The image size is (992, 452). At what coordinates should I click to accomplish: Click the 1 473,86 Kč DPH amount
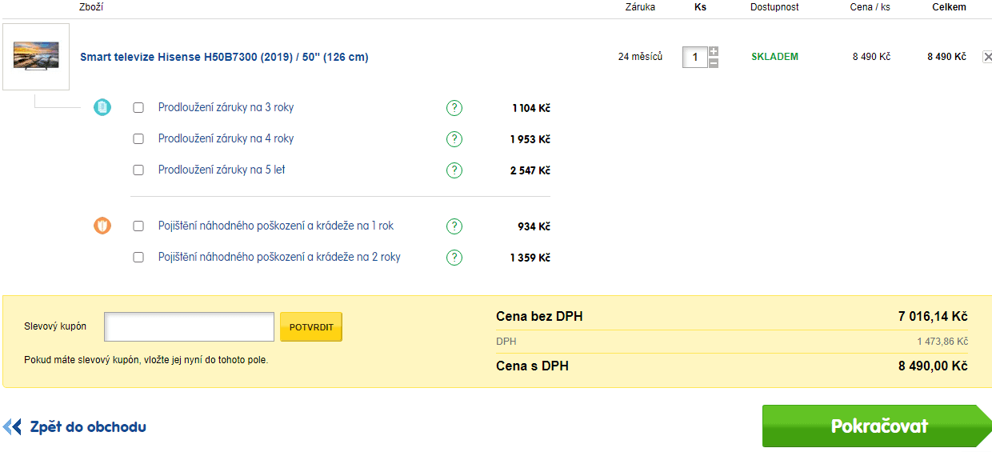[942, 342]
